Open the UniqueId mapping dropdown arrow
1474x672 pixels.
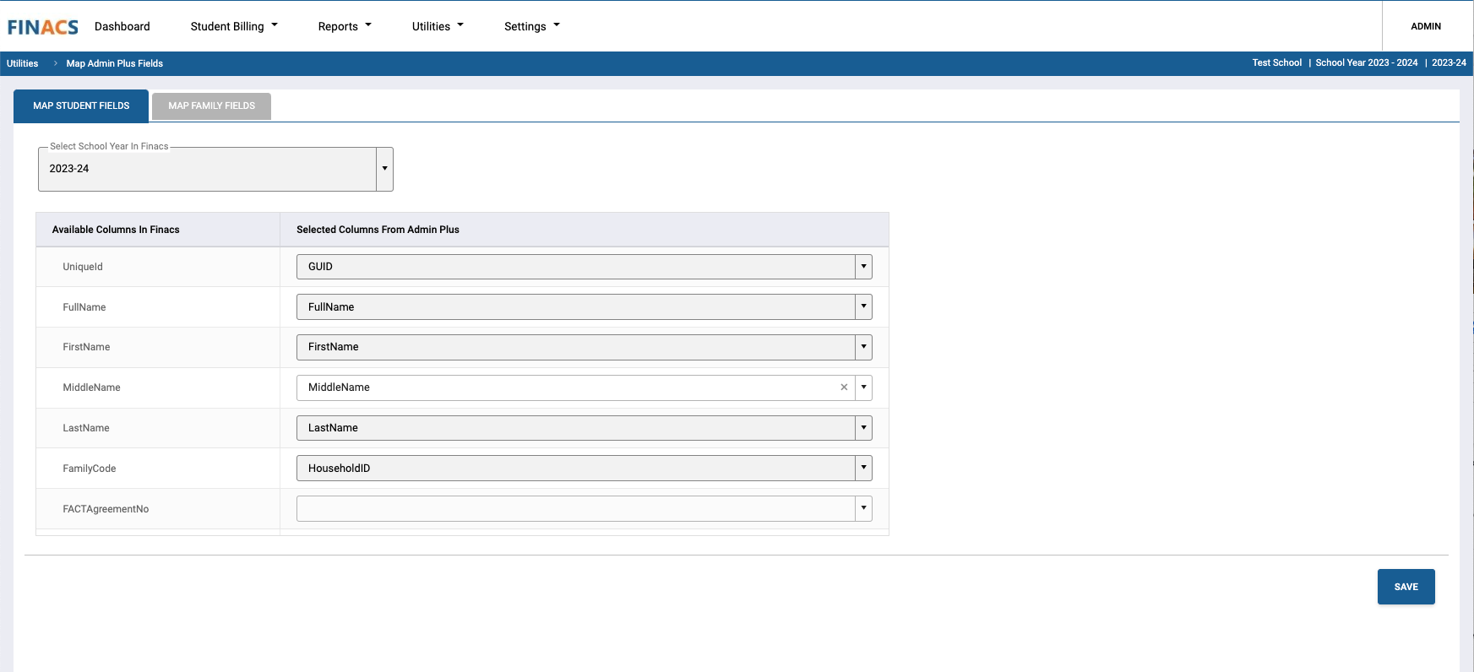(863, 267)
